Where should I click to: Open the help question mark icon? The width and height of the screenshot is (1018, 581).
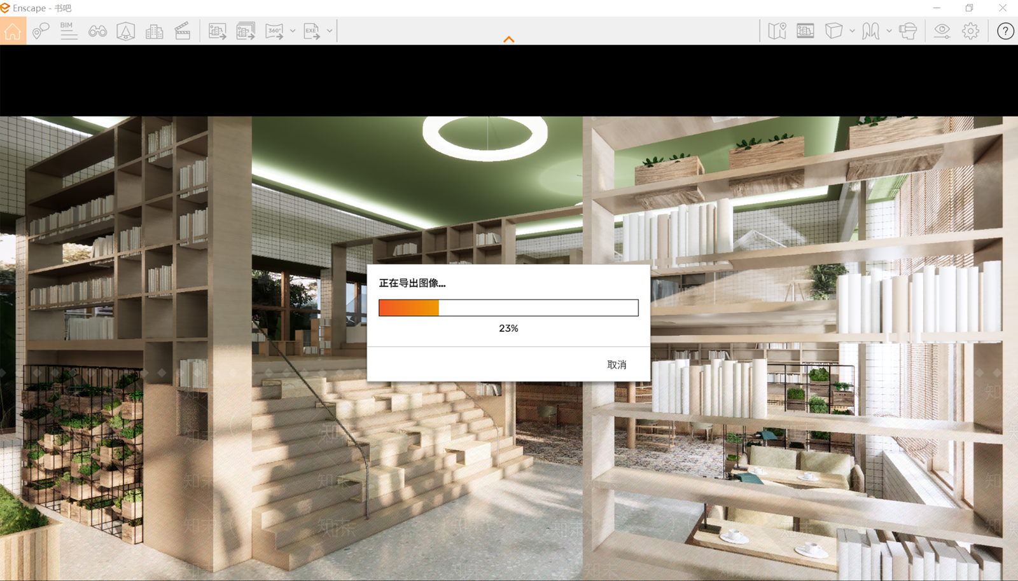pos(1005,31)
